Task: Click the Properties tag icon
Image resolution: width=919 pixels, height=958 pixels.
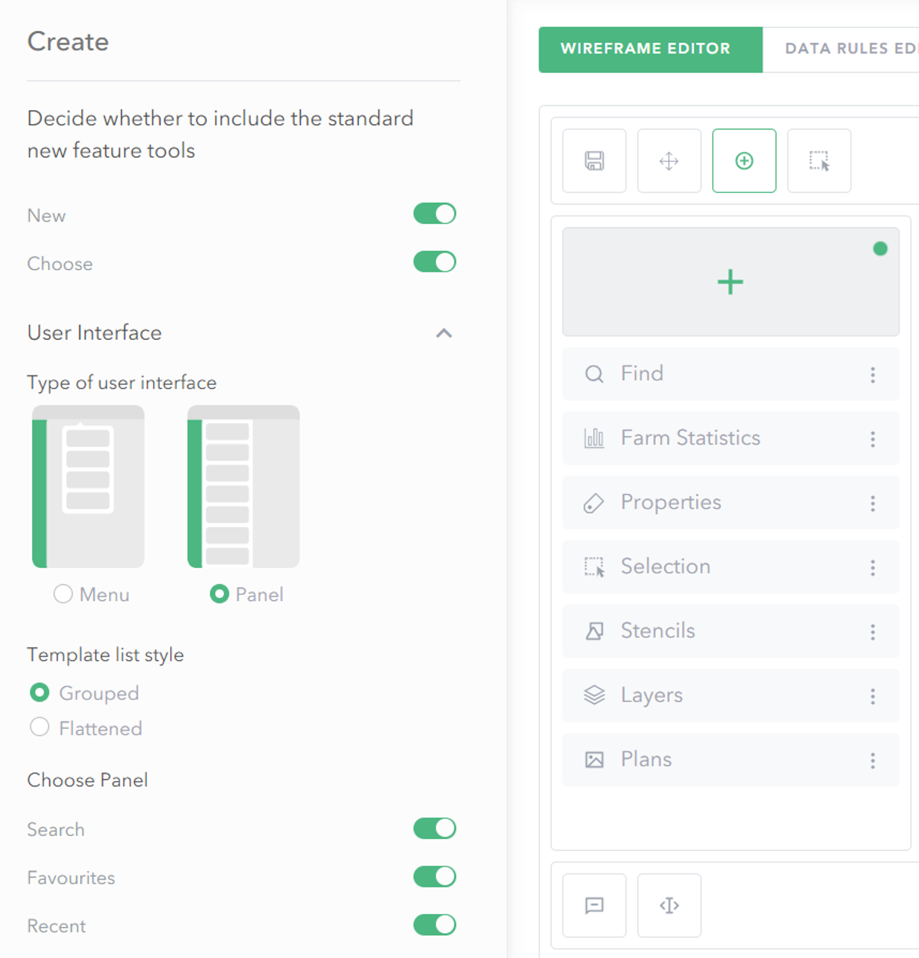Action: [x=594, y=503]
